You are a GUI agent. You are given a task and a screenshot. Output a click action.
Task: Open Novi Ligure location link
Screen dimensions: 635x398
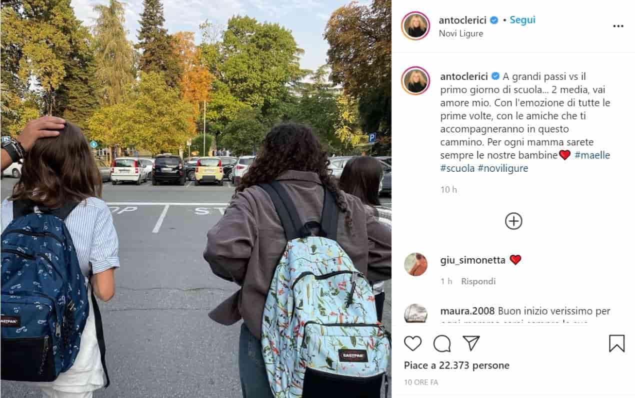pyautogui.click(x=461, y=33)
